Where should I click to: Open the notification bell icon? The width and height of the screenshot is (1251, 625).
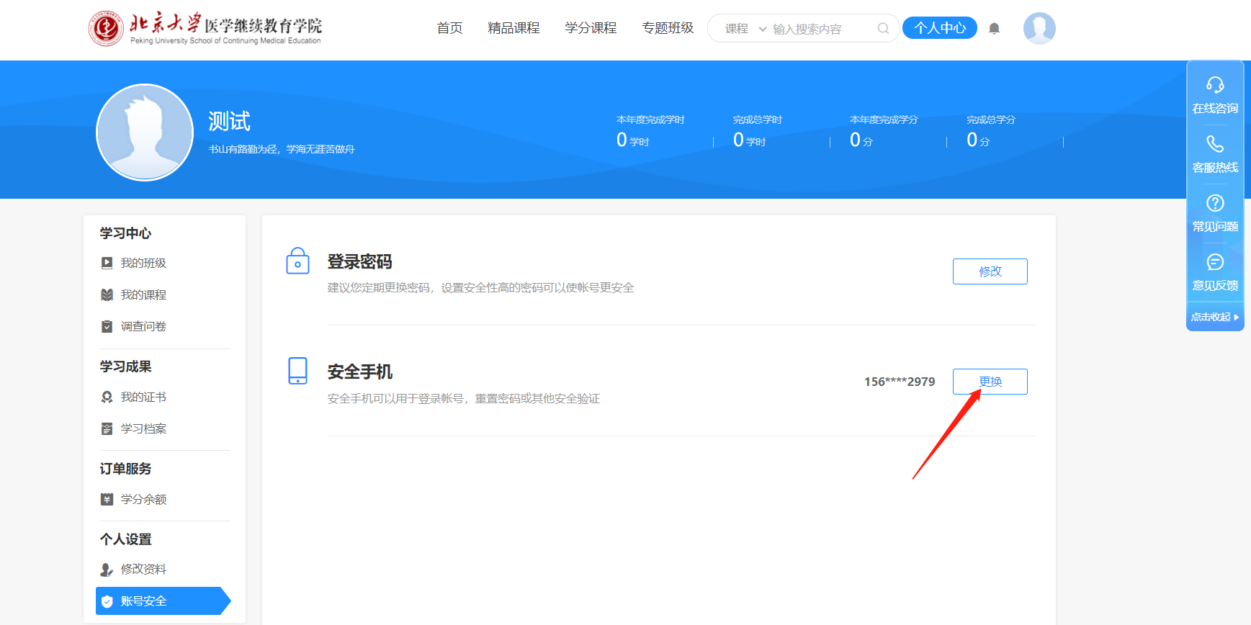(994, 29)
